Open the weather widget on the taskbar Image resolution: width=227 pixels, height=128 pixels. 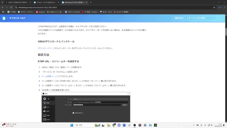(10, 125)
